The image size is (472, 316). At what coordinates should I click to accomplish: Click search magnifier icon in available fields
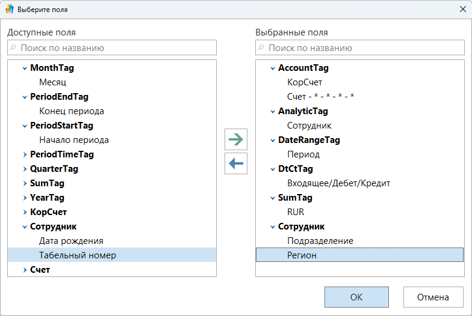(13, 48)
